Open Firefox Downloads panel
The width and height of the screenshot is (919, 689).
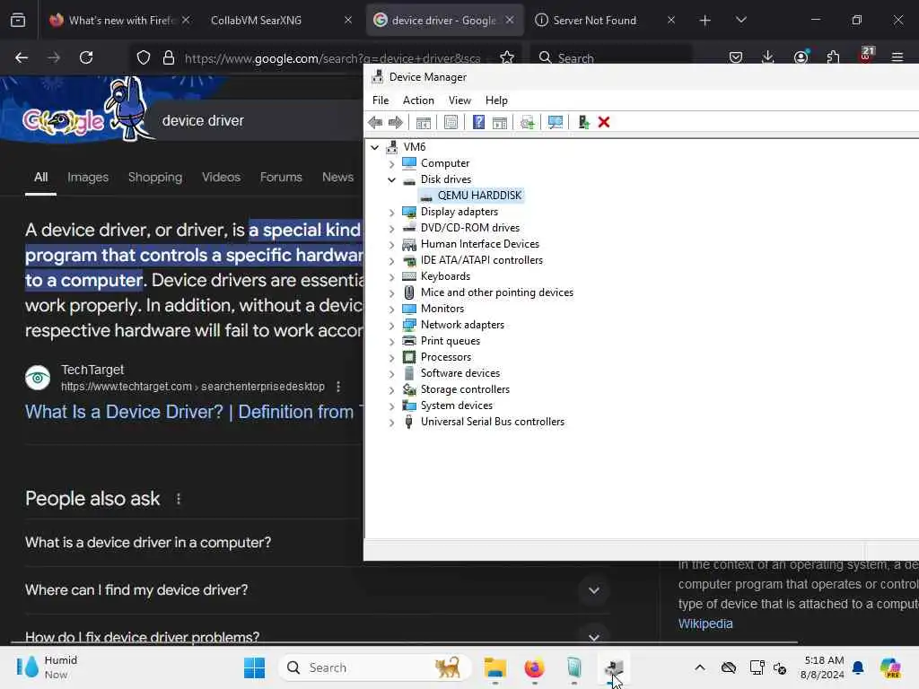[x=768, y=57]
